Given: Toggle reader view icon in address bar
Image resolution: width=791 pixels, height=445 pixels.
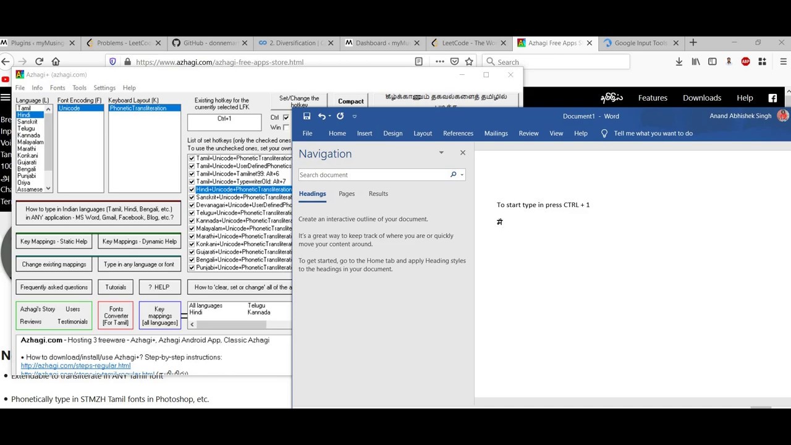Looking at the screenshot, I should 418,62.
